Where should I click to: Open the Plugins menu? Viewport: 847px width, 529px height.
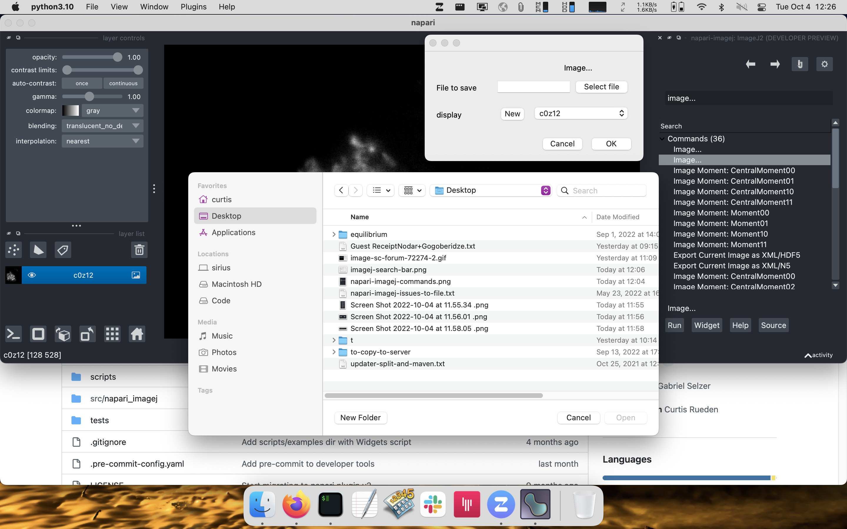click(193, 7)
